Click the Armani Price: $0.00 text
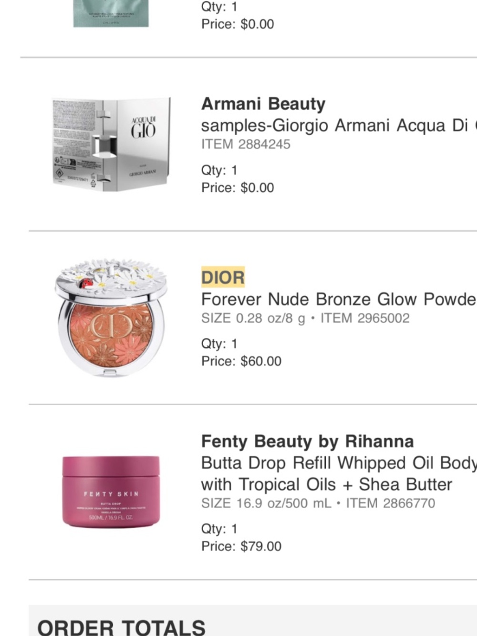 tap(238, 188)
